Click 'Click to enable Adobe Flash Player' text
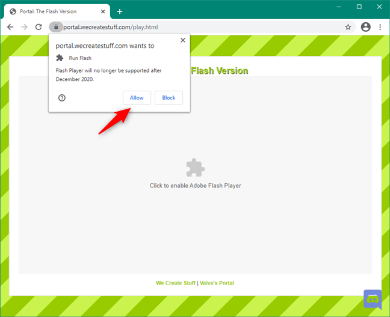390x317 pixels. 195,186
